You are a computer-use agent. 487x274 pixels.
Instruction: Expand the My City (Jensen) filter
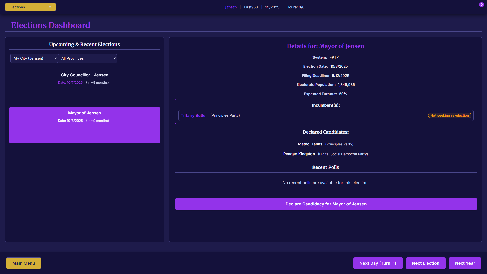pyautogui.click(x=34, y=58)
